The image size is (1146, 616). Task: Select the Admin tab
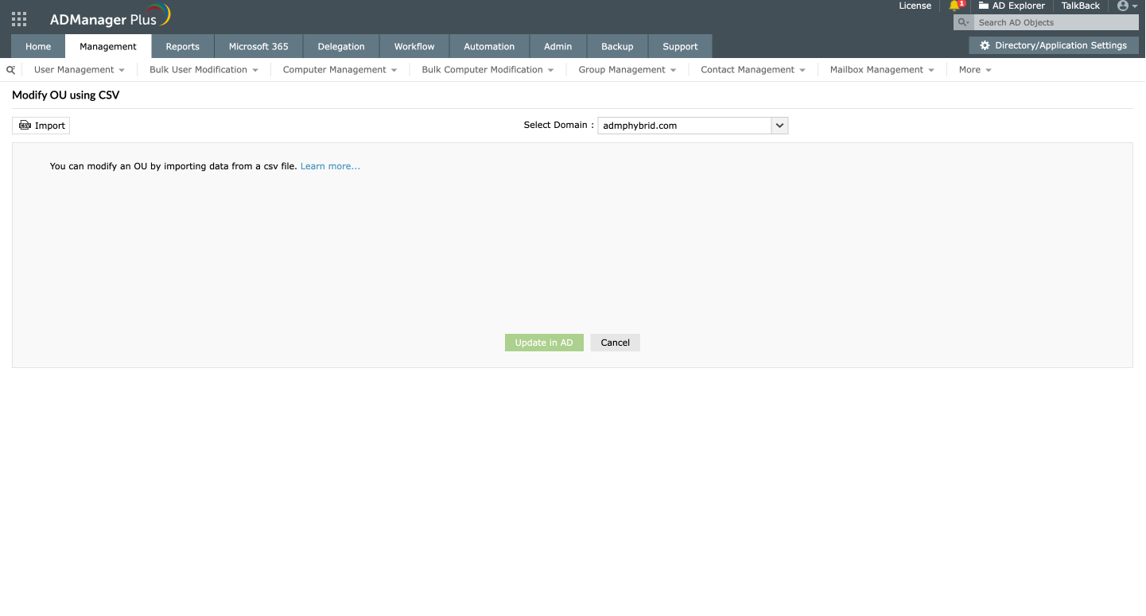click(558, 46)
